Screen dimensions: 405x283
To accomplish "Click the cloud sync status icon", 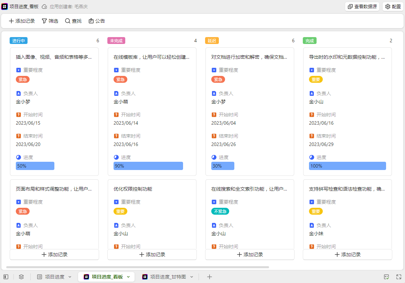I will pyautogui.click(x=44, y=7).
